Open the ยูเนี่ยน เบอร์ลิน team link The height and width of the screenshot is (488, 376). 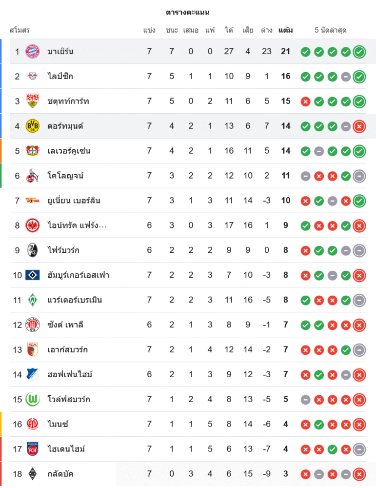74,201
